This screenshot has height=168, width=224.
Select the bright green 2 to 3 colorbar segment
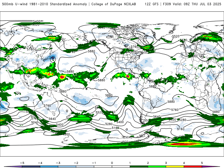(x=157, y=167)
